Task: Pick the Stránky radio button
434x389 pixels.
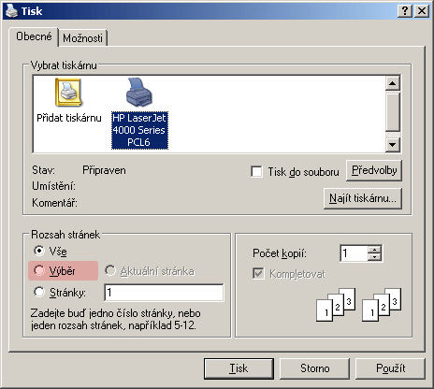Action: (x=39, y=292)
